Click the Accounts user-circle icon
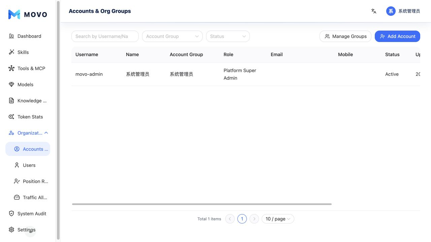Viewport: 431px width, 242px height. coord(17,149)
